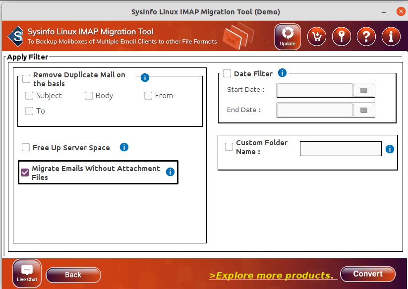The height and width of the screenshot is (289, 408).
Task: Click the About info icon in header
Action: (391, 36)
